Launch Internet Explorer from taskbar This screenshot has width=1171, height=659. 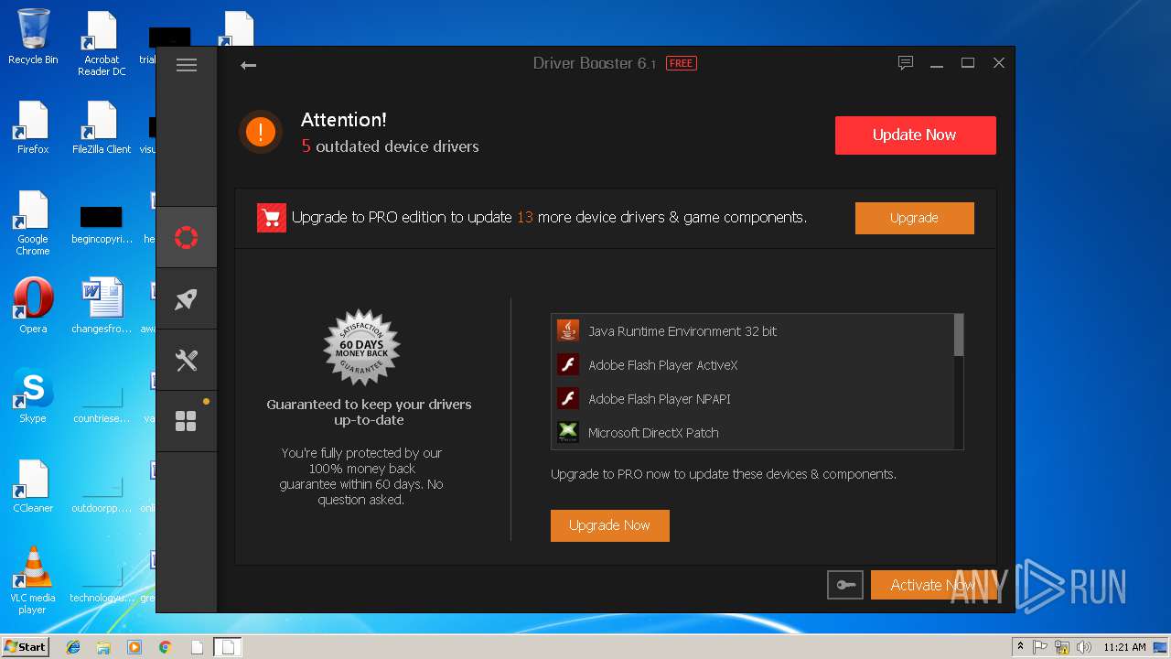point(73,647)
